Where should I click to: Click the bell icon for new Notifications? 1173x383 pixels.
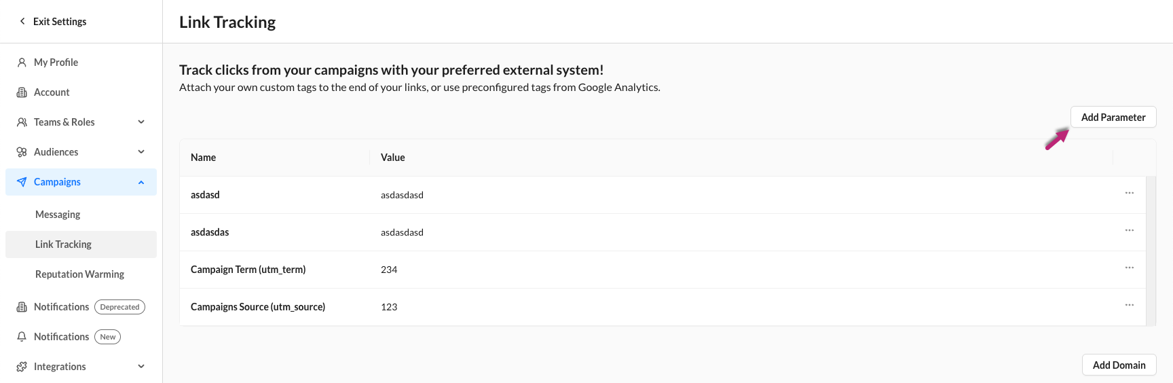22,337
